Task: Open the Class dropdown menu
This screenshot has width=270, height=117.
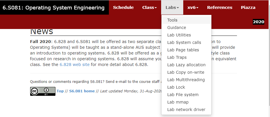Action: pos(149,7)
